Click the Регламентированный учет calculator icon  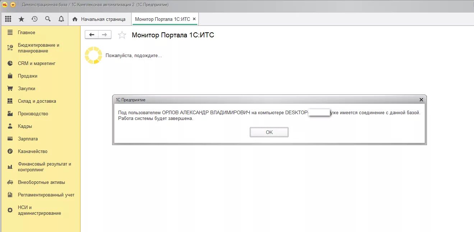point(10,195)
